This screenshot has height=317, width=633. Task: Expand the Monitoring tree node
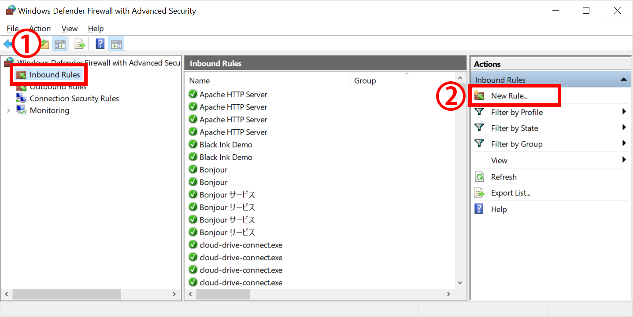click(8, 110)
